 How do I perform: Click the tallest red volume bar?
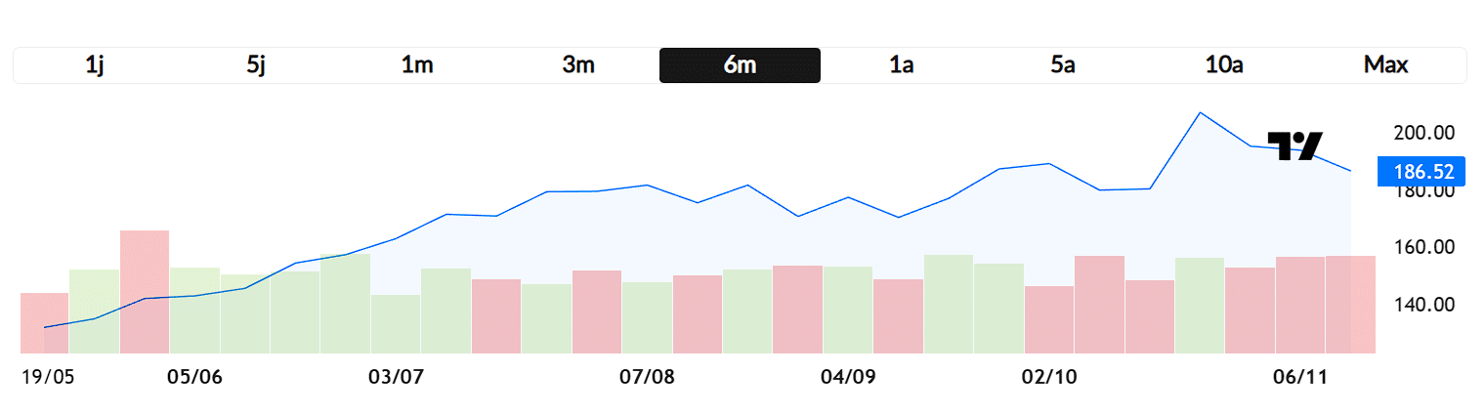145,291
